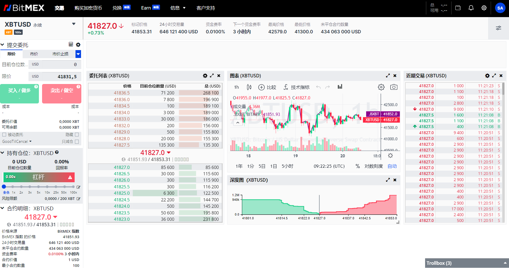Expand 深度图 panel to fullscreen

[388, 180]
